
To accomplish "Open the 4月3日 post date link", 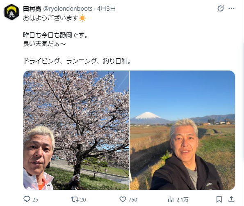I will (x=106, y=9).
